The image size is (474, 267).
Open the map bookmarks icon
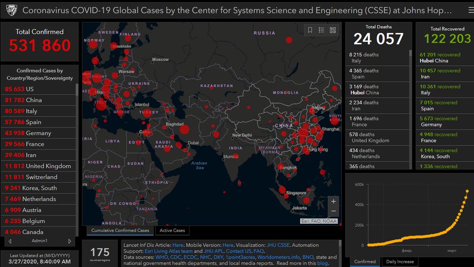(x=310, y=30)
